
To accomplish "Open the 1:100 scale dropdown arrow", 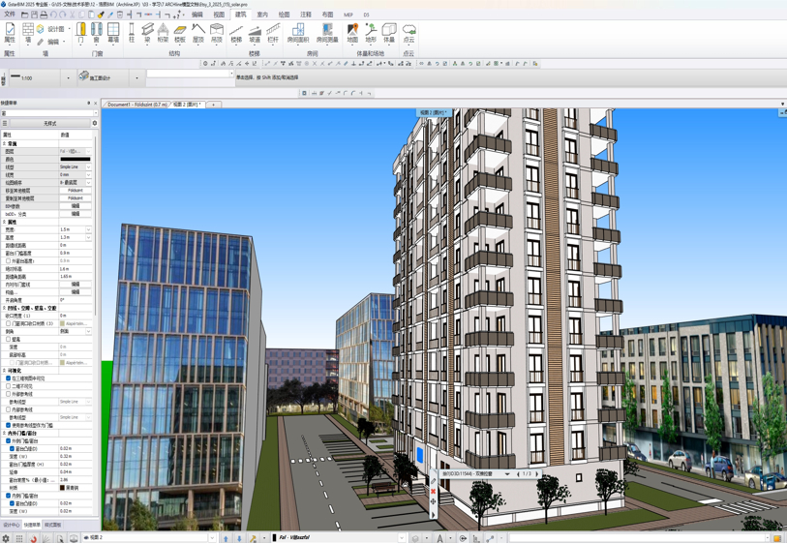I will click(x=69, y=78).
